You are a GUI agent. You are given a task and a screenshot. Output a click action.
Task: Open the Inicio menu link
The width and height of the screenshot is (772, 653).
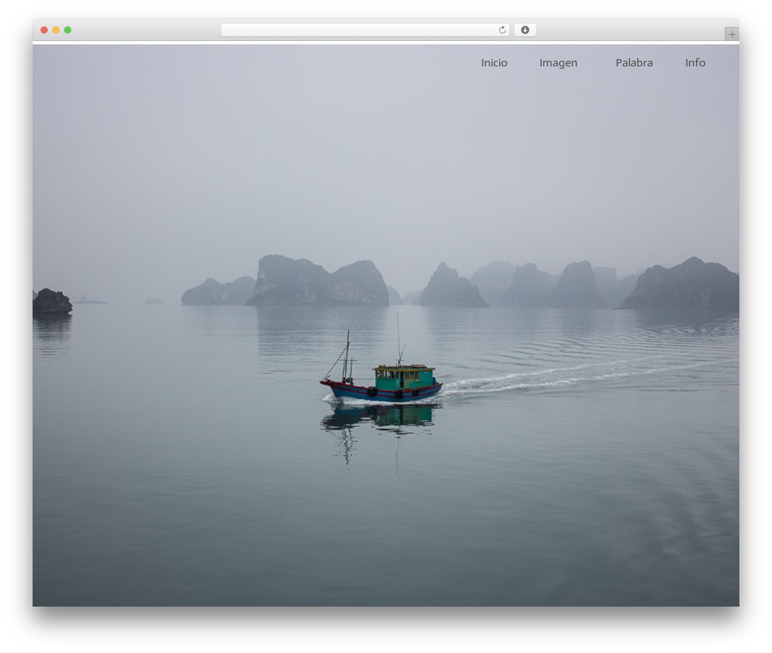point(494,63)
